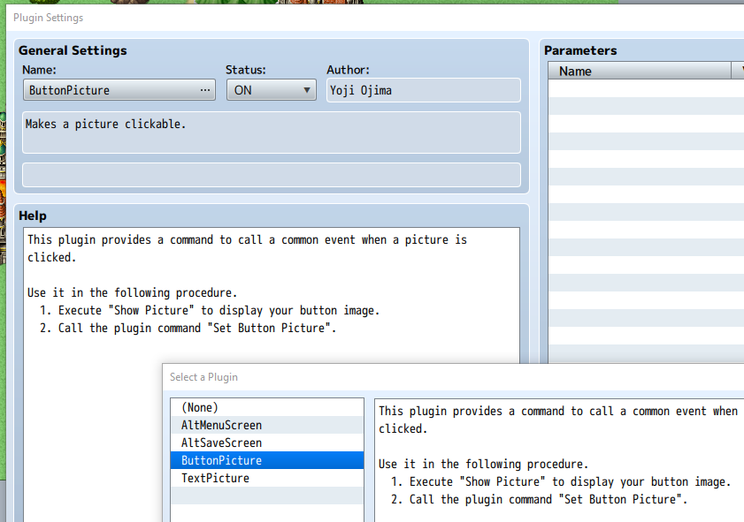Click the plugin help preview in dialog
This screenshot has width=744, height=522.
(x=559, y=460)
